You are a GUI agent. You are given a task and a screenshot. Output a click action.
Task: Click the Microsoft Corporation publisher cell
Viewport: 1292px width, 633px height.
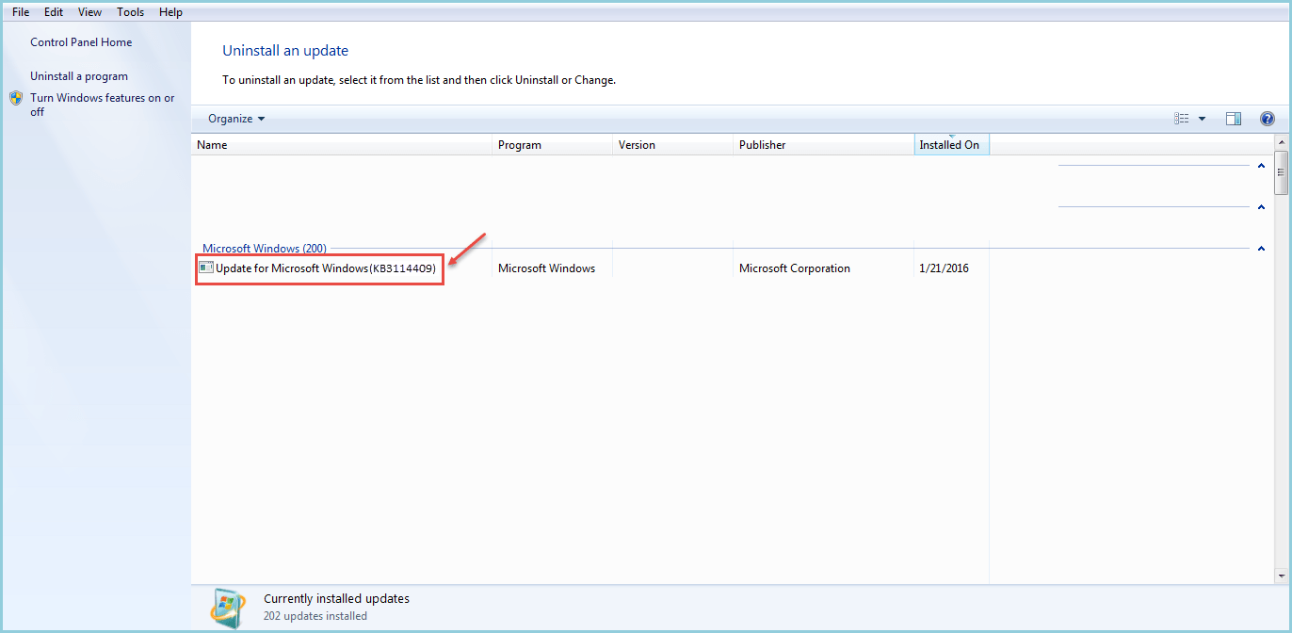[795, 268]
